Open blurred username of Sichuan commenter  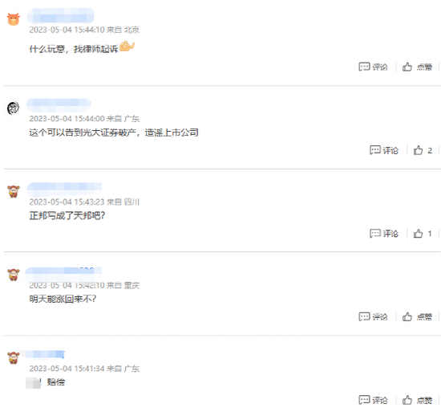(x=64, y=188)
